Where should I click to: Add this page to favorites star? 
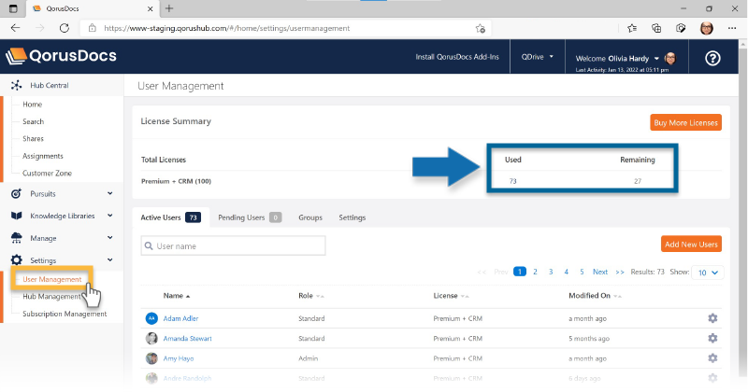point(480,29)
